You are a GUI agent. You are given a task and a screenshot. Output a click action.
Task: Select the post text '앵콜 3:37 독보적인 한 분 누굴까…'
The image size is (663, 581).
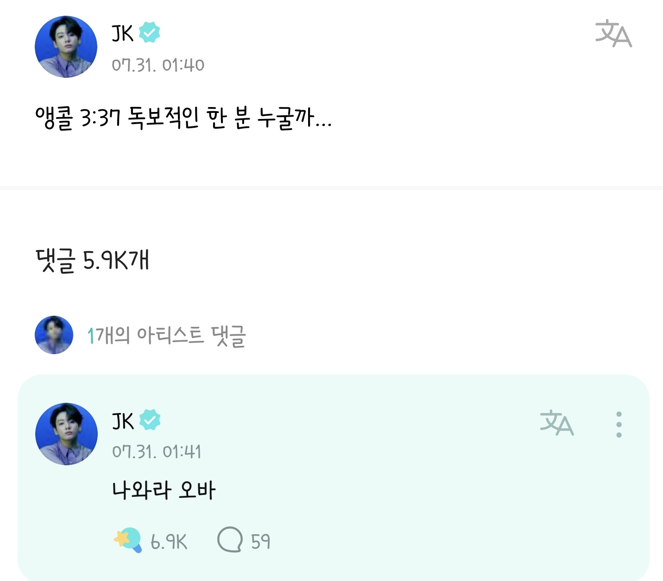(x=183, y=118)
